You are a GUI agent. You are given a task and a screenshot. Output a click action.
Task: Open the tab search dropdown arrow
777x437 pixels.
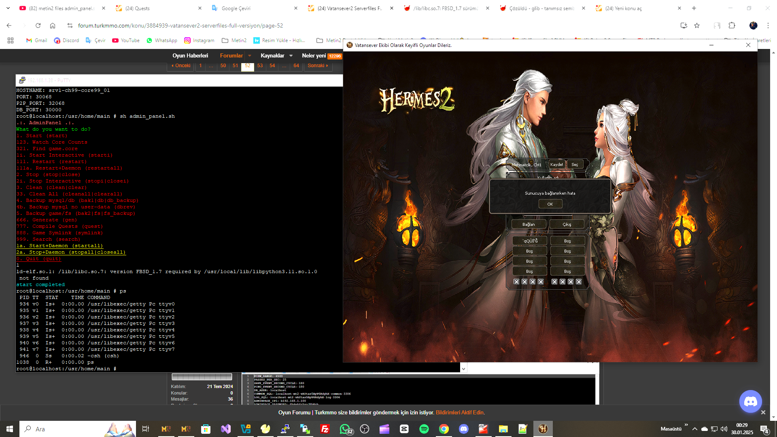pyautogui.click(x=8, y=8)
